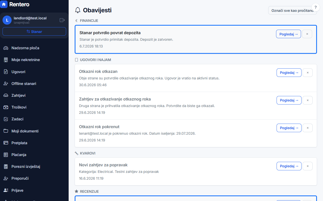Go to Moje nekretnine
The height and width of the screenshot is (201, 323).
(34, 60)
